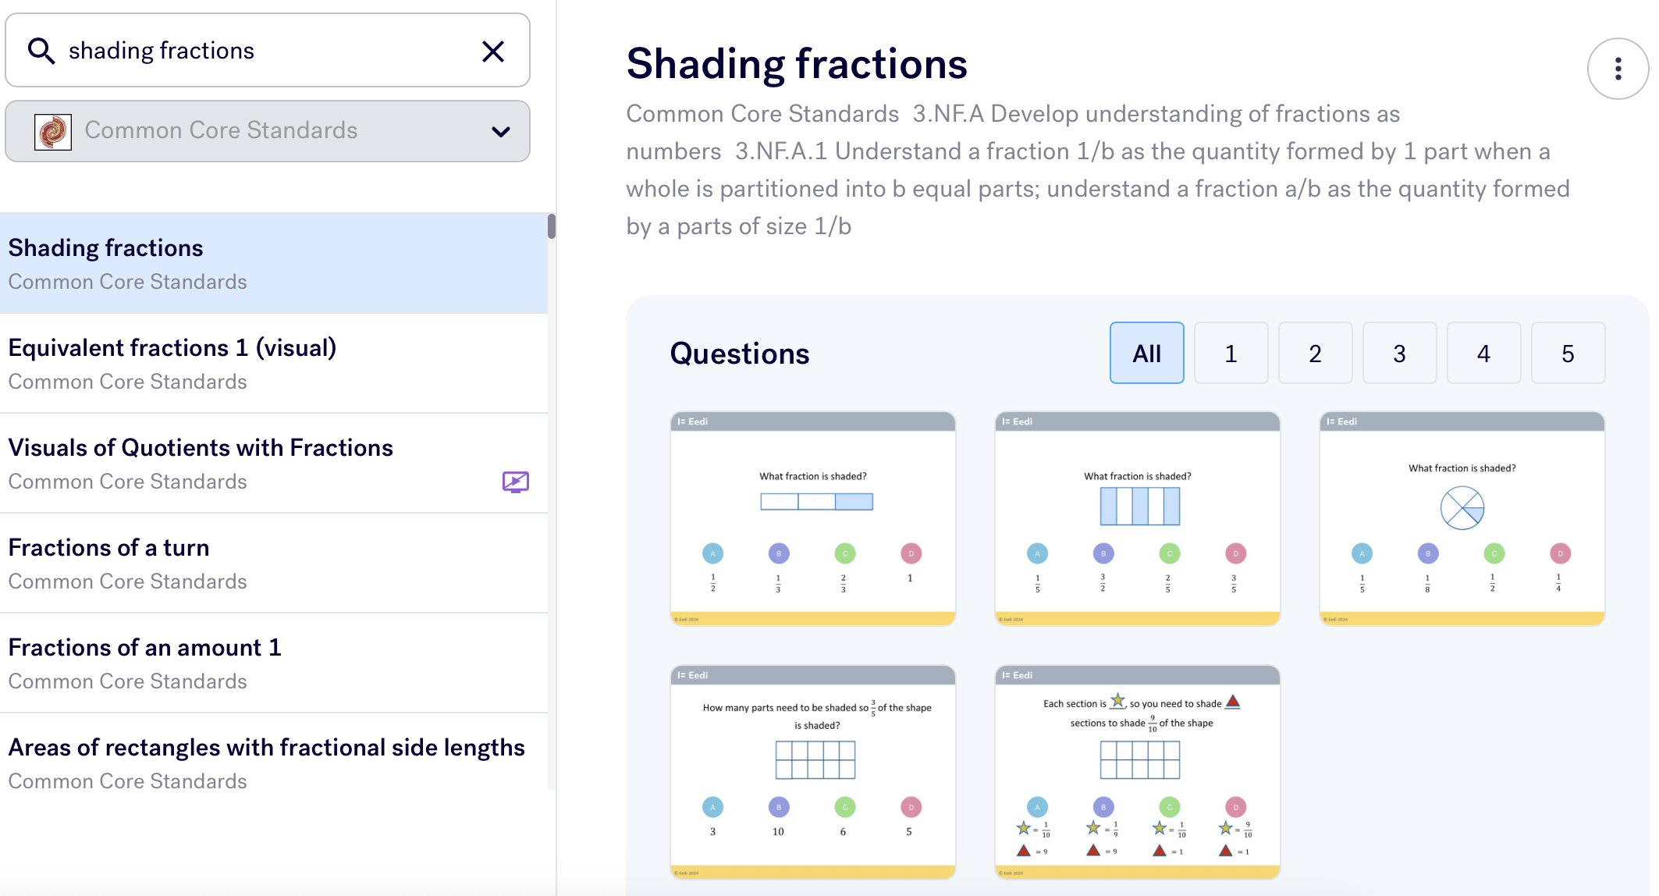This screenshot has width=1659, height=896.
Task: Choose question filter 5
Action: click(1568, 354)
